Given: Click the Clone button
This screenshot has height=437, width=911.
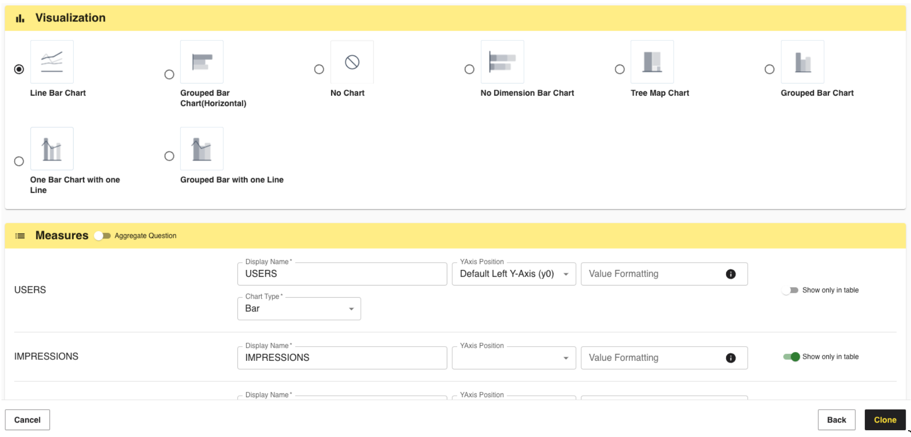Looking at the screenshot, I should pos(885,420).
